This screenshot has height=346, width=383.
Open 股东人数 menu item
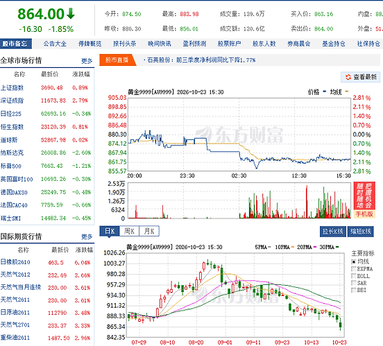pos(264,44)
